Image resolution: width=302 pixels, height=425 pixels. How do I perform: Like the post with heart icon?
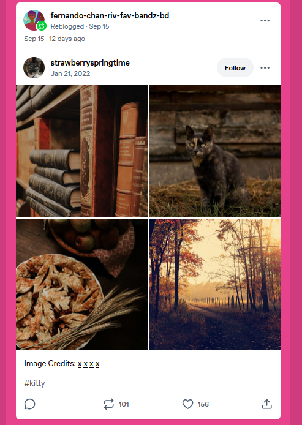pyautogui.click(x=187, y=404)
